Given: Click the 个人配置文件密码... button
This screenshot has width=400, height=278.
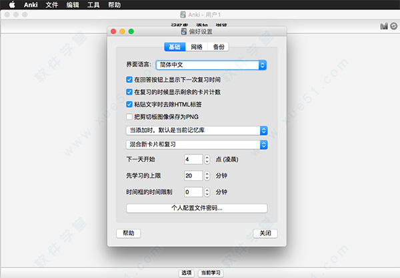Looking at the screenshot, I should click(x=197, y=208).
